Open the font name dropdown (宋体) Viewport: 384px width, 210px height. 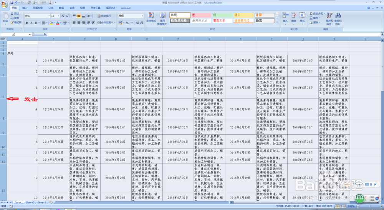pyautogui.click(x=49, y=16)
